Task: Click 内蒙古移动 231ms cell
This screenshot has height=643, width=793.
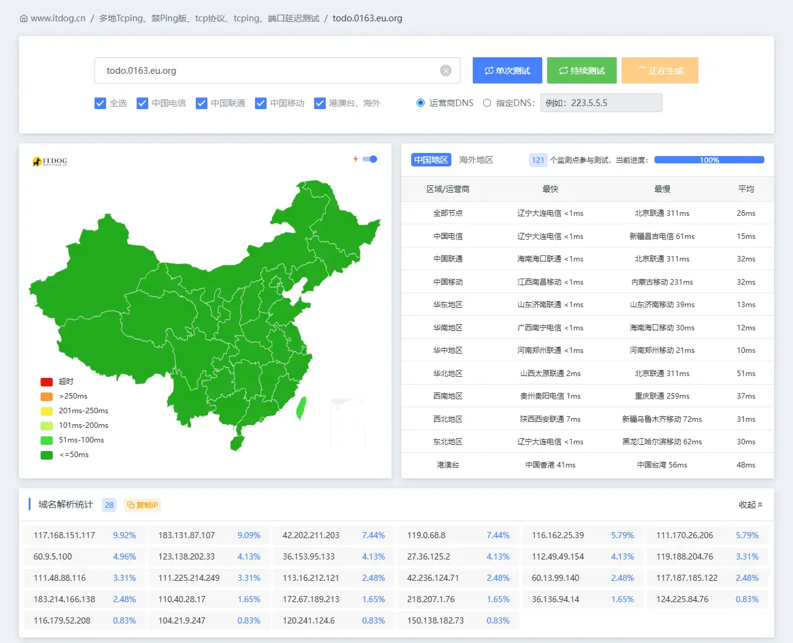Action: 662,282
